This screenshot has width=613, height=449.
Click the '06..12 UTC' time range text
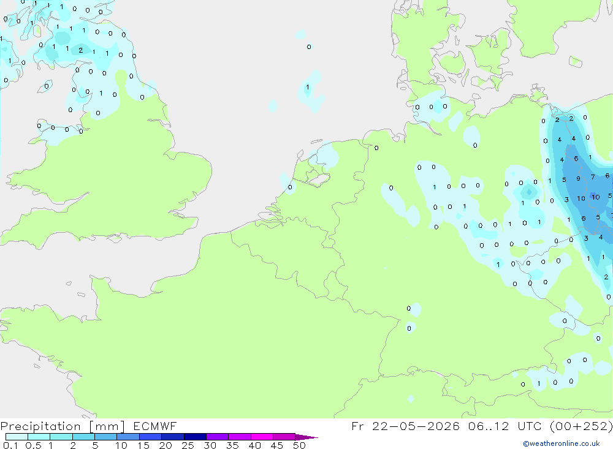pos(505,426)
